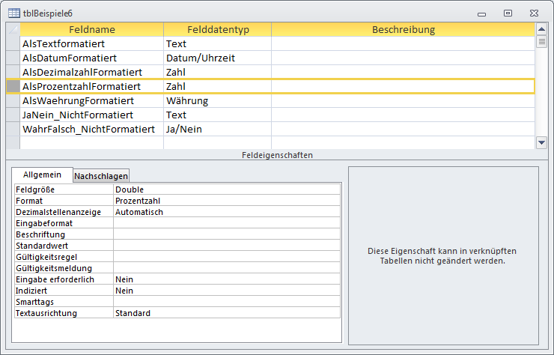Click the tblBeispiele6 table icon in title bar
Viewport: 554px width, 355px height.
(x=14, y=13)
